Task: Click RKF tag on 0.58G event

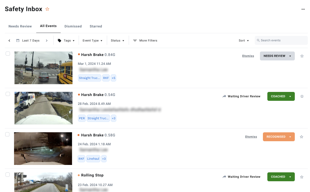Action: 81,159
